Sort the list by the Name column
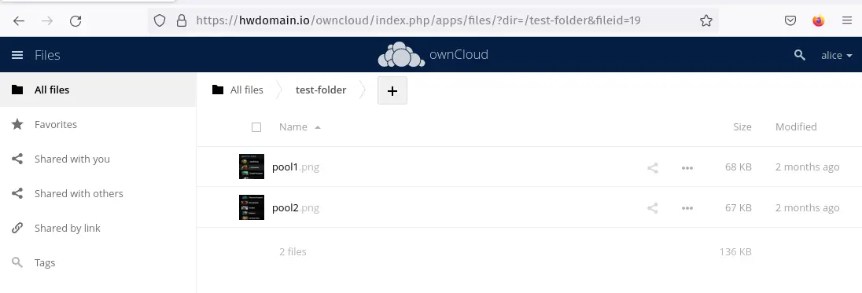 tap(293, 126)
